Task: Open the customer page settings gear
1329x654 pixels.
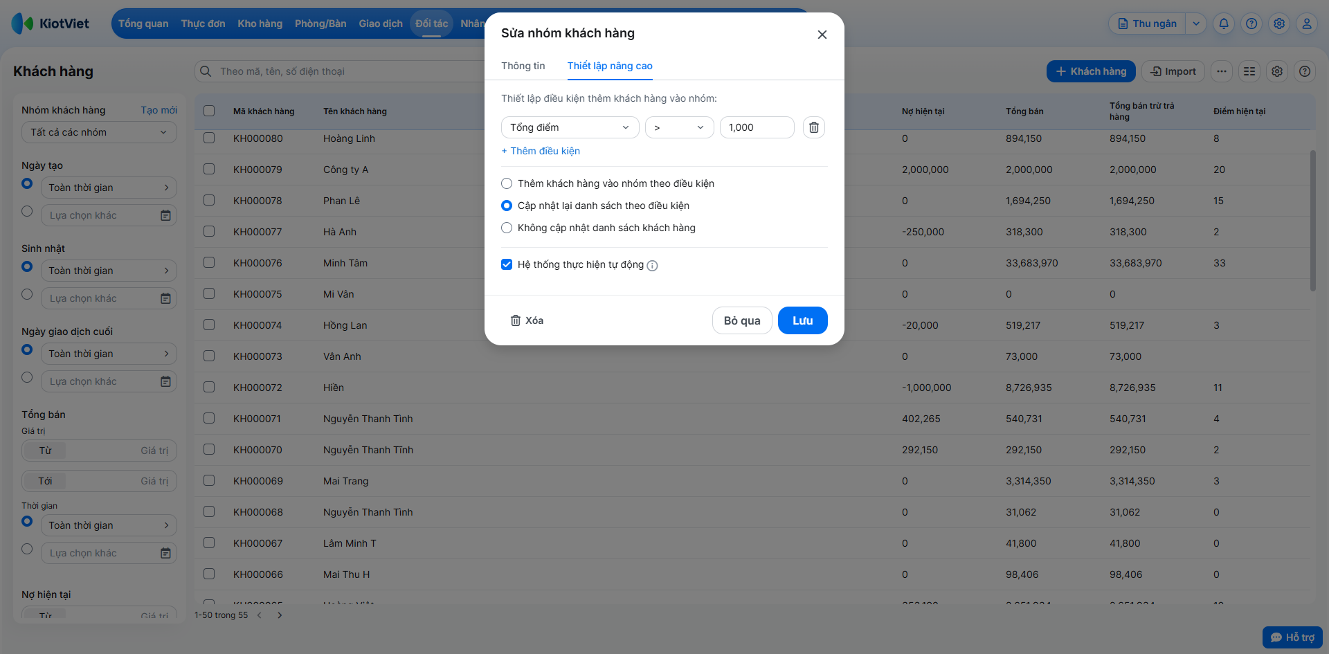Action: (x=1277, y=71)
